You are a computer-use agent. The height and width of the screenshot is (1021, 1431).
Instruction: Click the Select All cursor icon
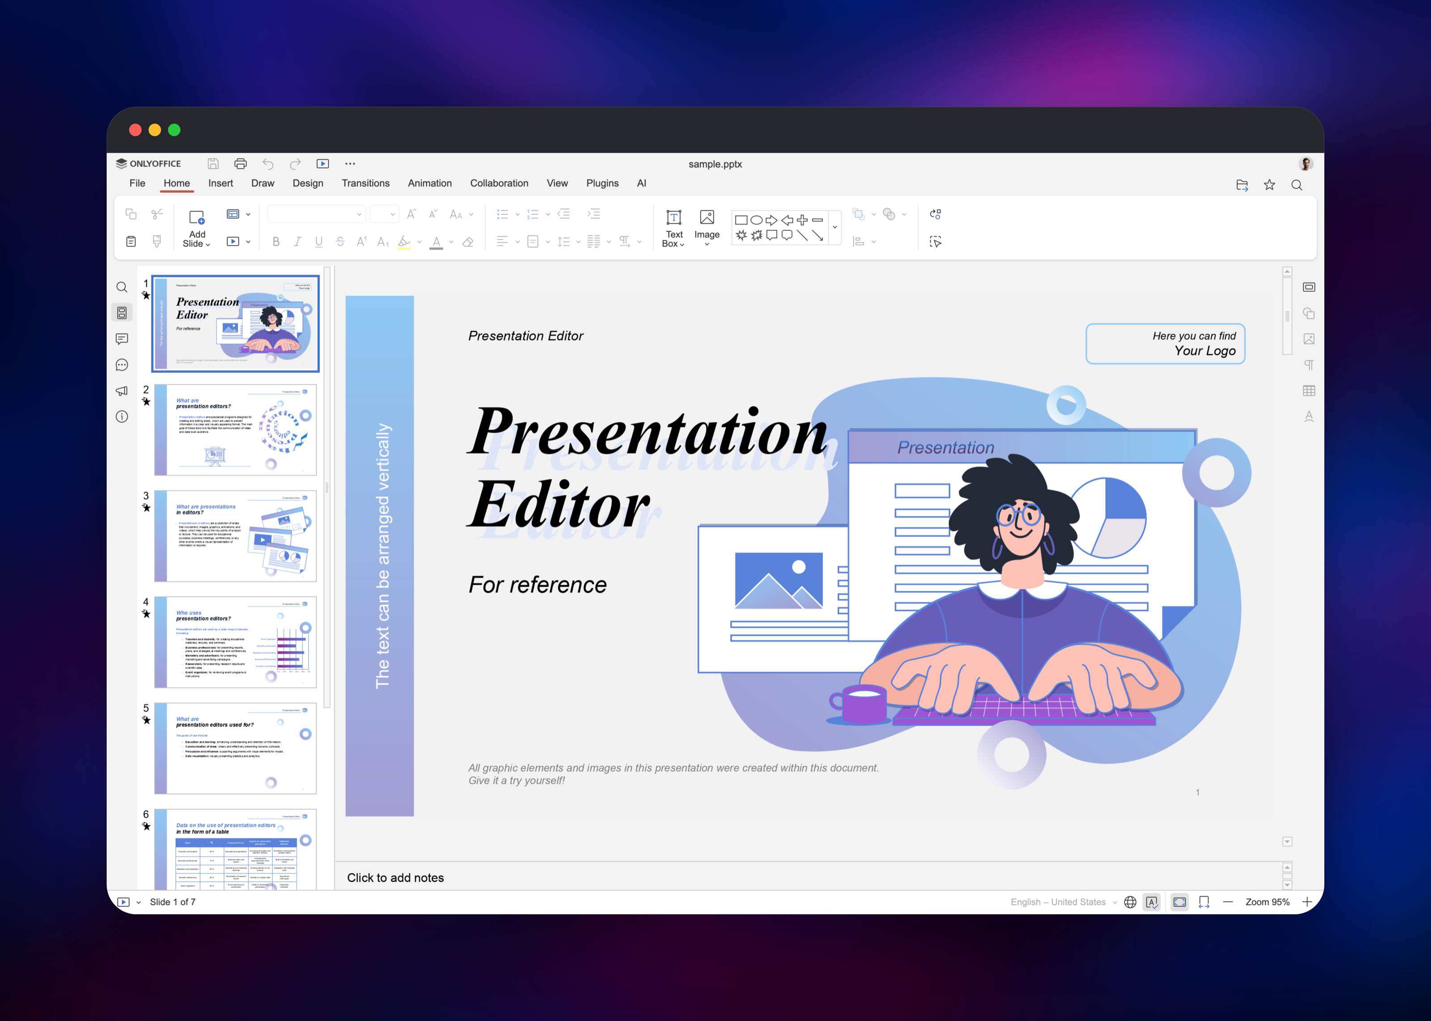coord(936,242)
